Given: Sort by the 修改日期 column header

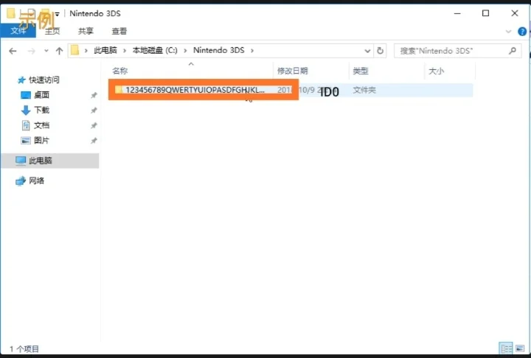Looking at the screenshot, I should pos(292,71).
